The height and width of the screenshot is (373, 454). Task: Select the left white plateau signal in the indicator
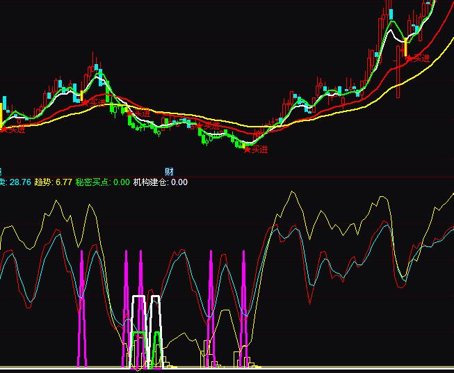pyautogui.click(x=138, y=297)
